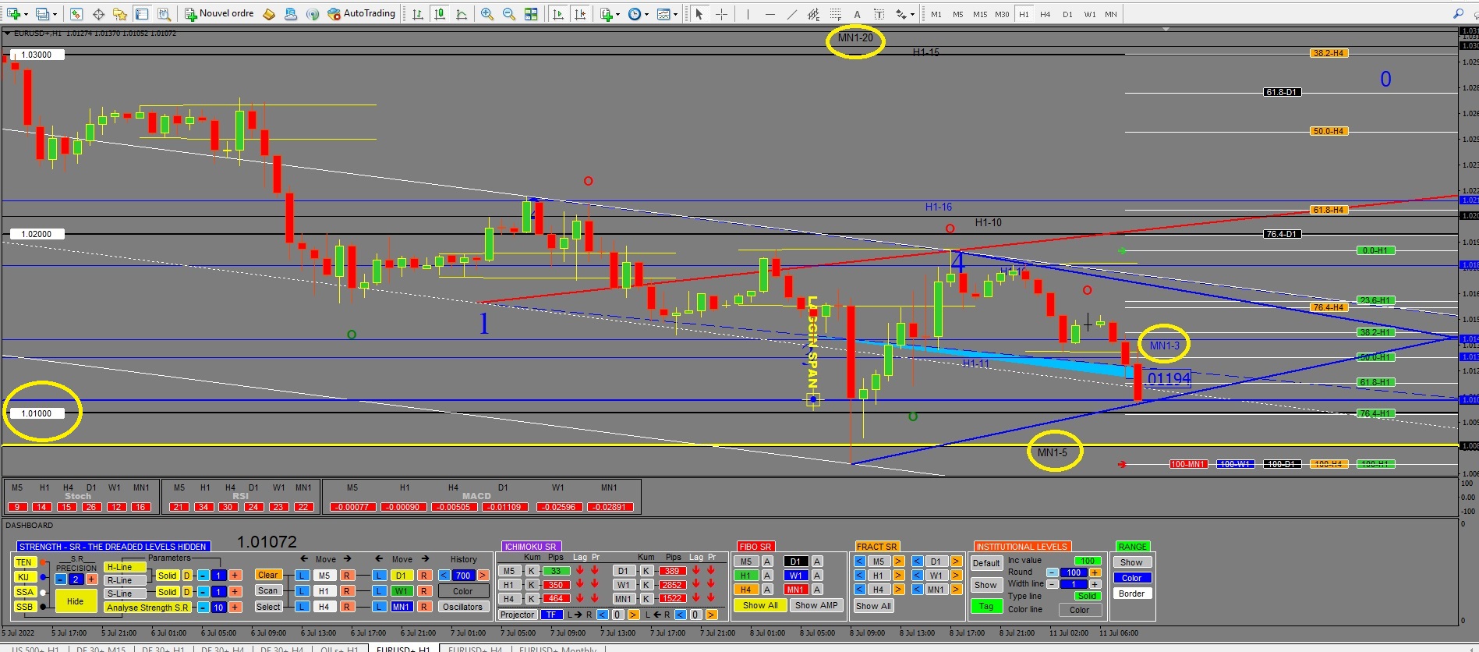This screenshot has height=652, width=1479.
Task: Toggle the green Tag button
Action: [986, 606]
